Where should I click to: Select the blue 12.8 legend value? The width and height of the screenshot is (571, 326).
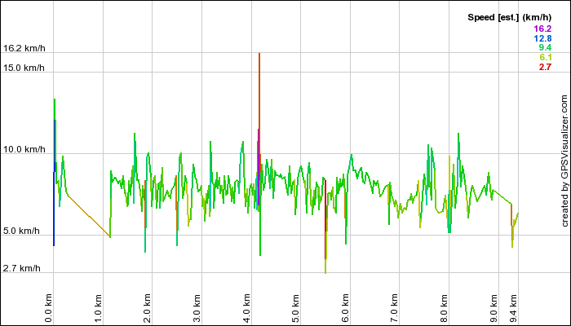pos(542,38)
